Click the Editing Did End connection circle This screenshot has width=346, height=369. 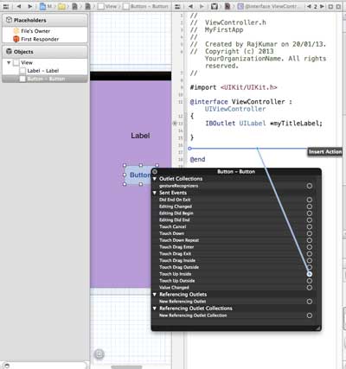click(x=310, y=220)
